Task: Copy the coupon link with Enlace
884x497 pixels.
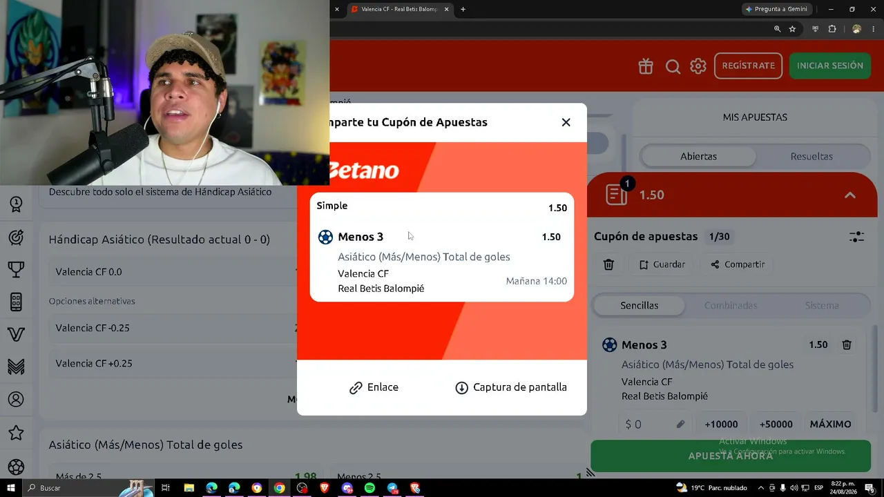Action: coord(374,387)
